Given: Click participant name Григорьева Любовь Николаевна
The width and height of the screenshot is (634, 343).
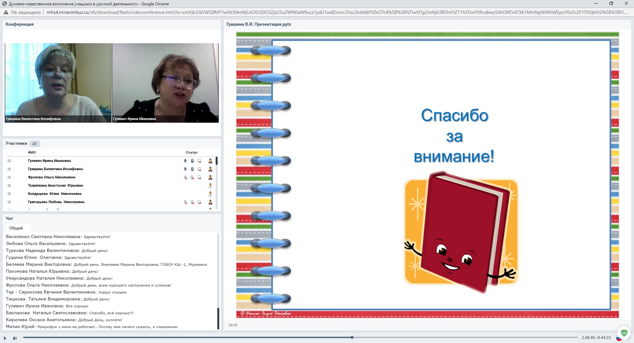Looking at the screenshot, I should coord(56,202).
